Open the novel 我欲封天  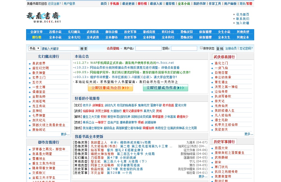click(x=221, y=130)
